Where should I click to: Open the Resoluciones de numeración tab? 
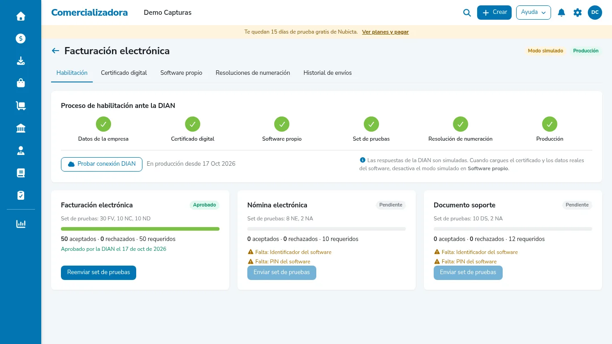click(253, 73)
